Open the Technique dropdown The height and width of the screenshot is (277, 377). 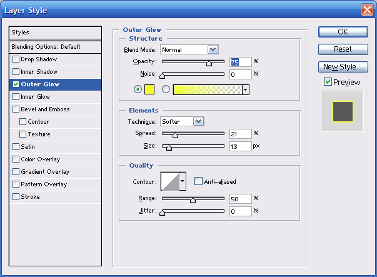point(199,121)
